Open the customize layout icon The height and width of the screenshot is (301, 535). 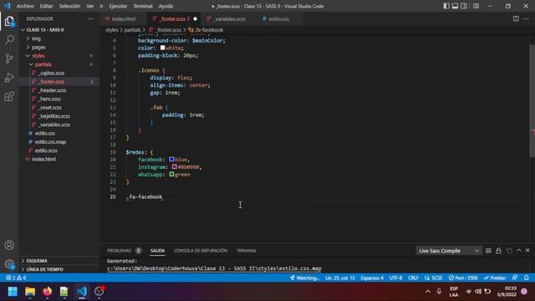click(x=476, y=6)
